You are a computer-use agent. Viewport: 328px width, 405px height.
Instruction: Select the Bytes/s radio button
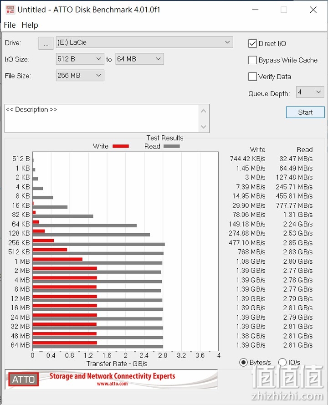pyautogui.click(x=243, y=362)
